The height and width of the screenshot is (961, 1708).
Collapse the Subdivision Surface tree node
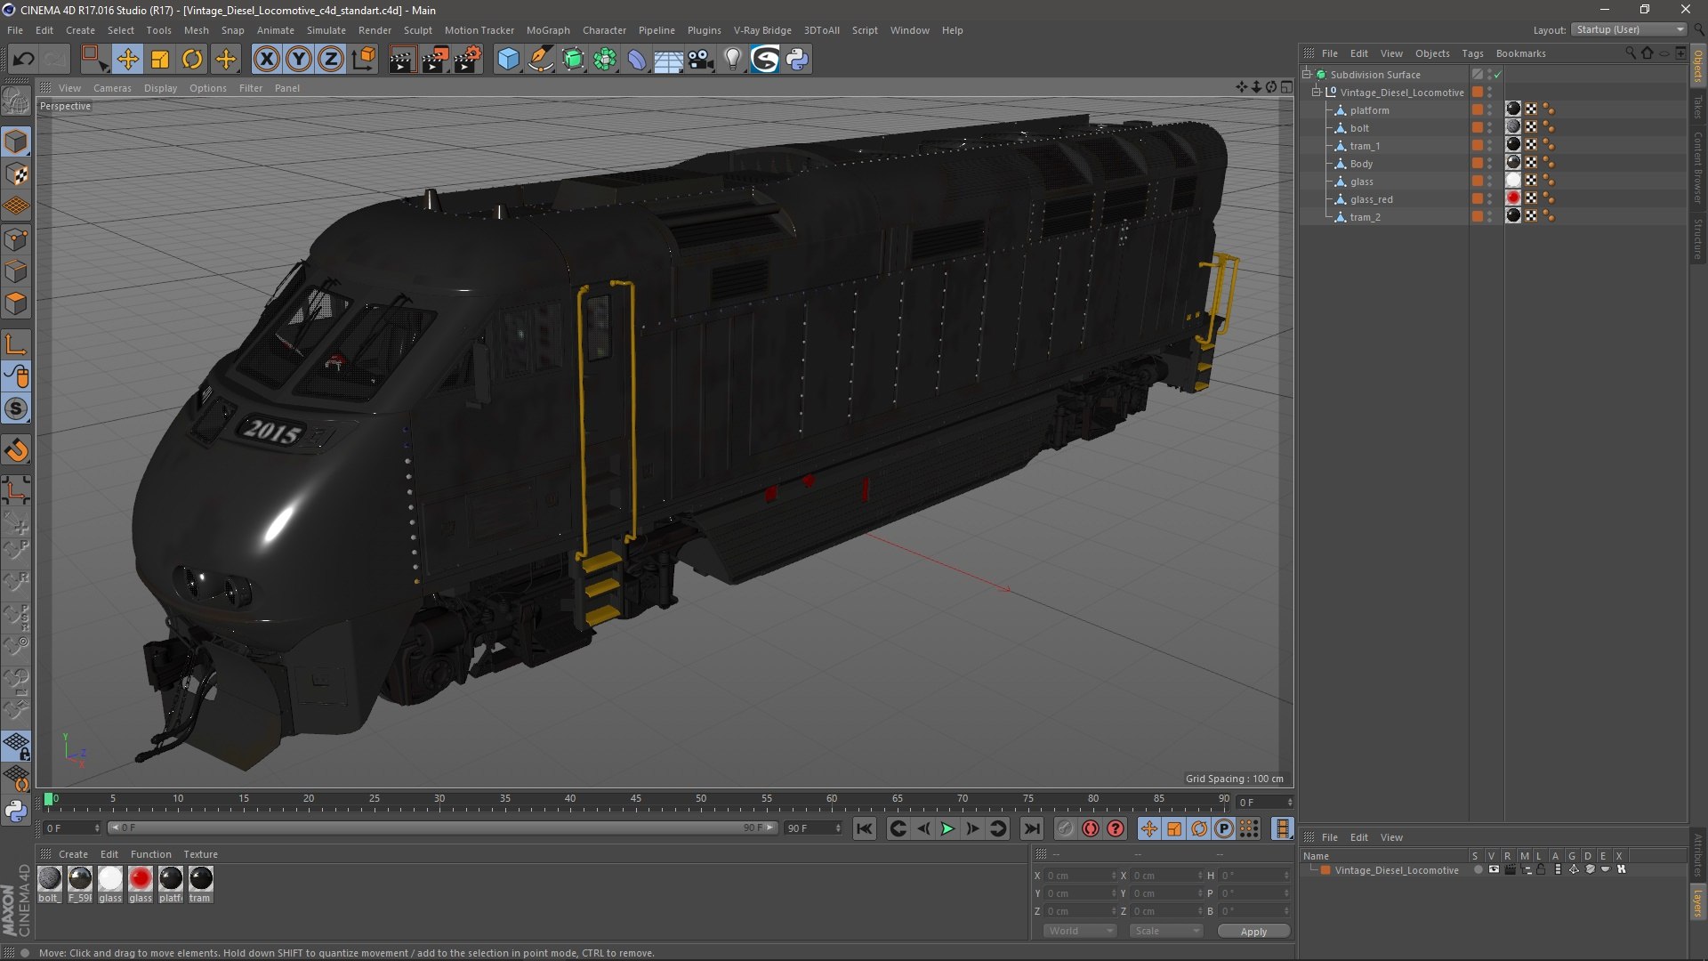pyautogui.click(x=1307, y=75)
